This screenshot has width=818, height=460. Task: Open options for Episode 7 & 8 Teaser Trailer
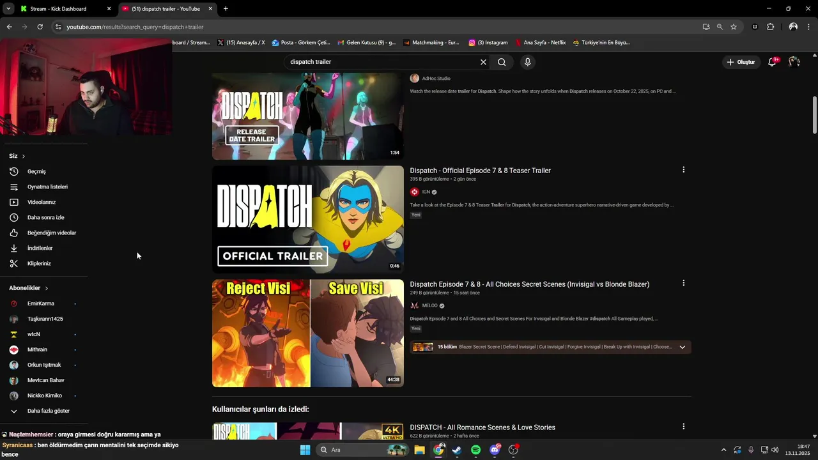tap(683, 170)
